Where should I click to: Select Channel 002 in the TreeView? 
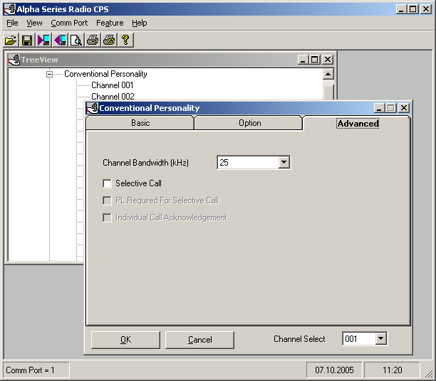[x=113, y=96]
